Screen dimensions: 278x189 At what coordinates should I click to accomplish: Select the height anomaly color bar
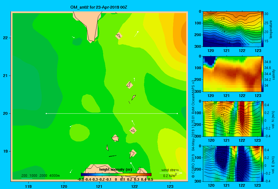[x=116, y=175]
